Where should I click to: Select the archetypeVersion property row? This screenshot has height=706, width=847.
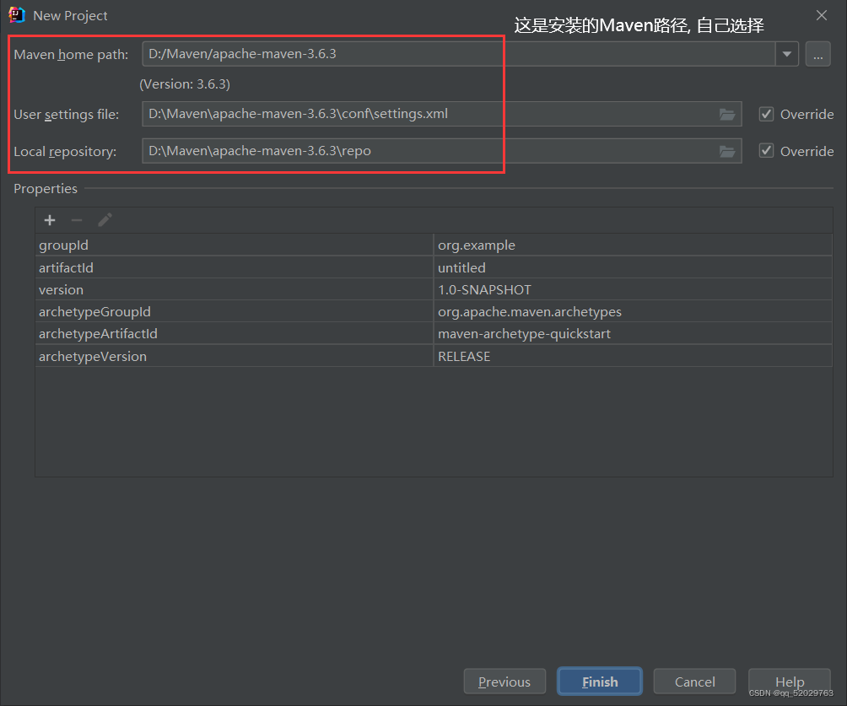(434, 356)
